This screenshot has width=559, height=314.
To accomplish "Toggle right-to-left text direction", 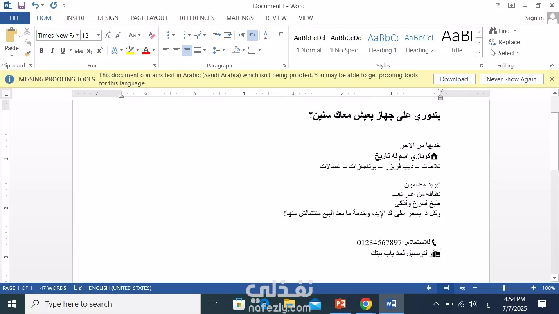I will pyautogui.click(x=252, y=35).
